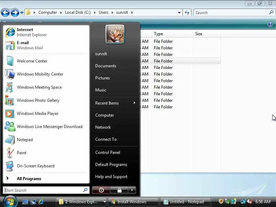276x207 pixels.
Task: Launch Internet Explorer from quick launch
Action: (x=41, y=202)
